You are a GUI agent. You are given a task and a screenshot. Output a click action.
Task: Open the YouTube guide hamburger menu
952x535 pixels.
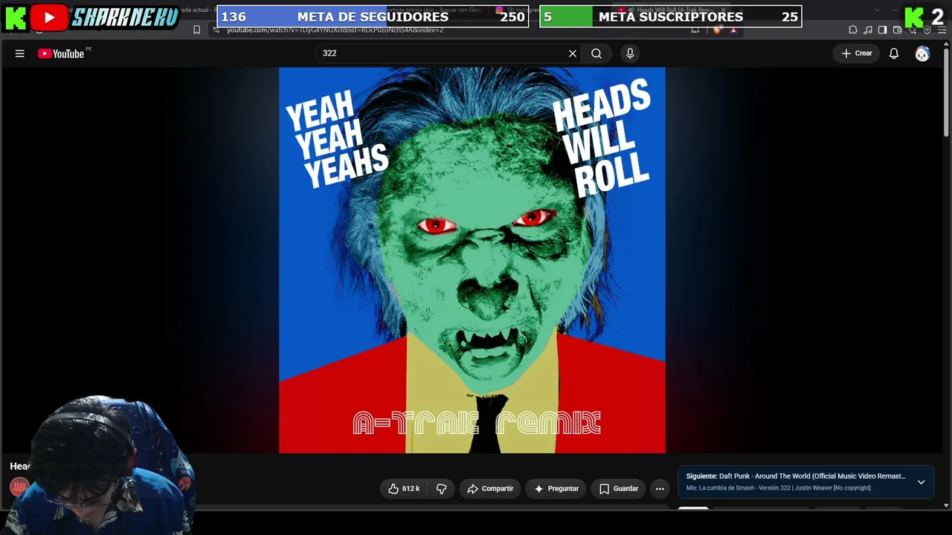point(20,53)
